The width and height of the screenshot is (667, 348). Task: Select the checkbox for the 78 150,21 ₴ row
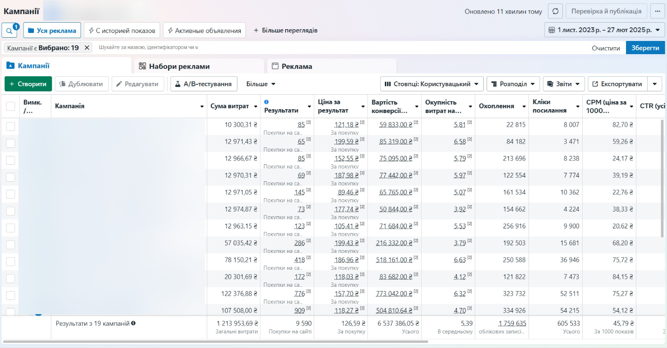click(x=10, y=262)
